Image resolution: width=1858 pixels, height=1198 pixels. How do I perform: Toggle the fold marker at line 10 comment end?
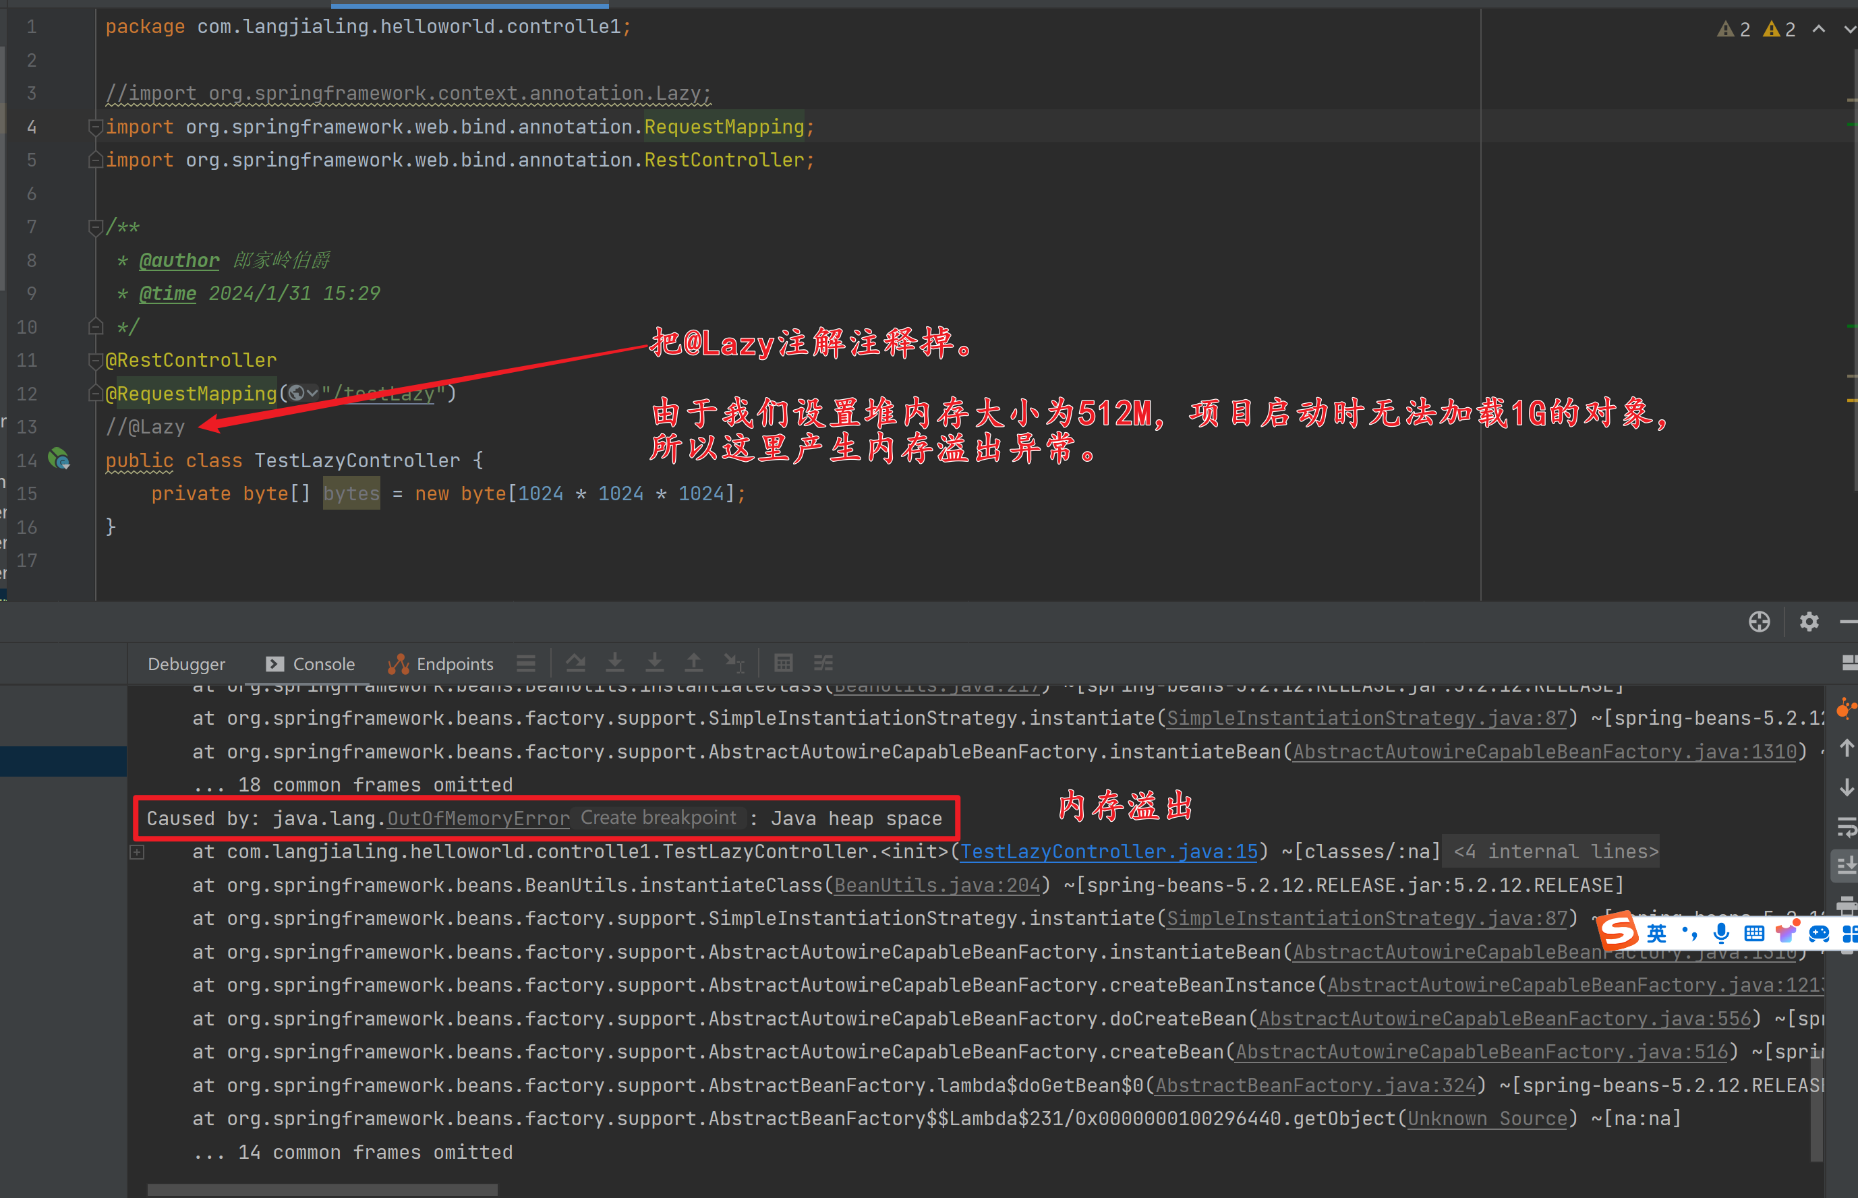click(95, 327)
